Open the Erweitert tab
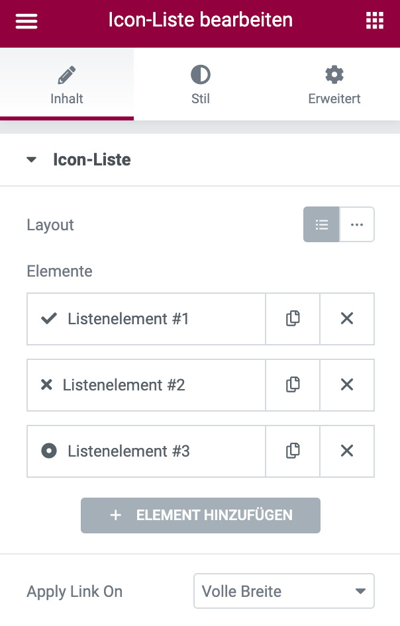The height and width of the screenshot is (626, 400). click(334, 84)
